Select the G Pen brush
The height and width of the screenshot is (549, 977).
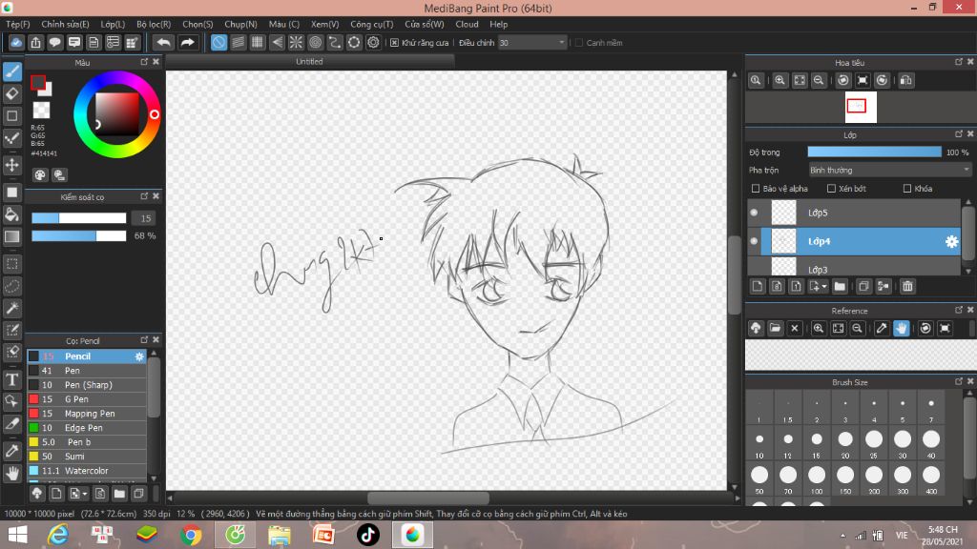[x=87, y=399]
